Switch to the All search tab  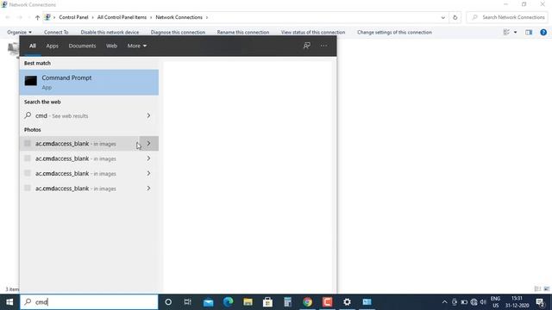click(x=33, y=46)
